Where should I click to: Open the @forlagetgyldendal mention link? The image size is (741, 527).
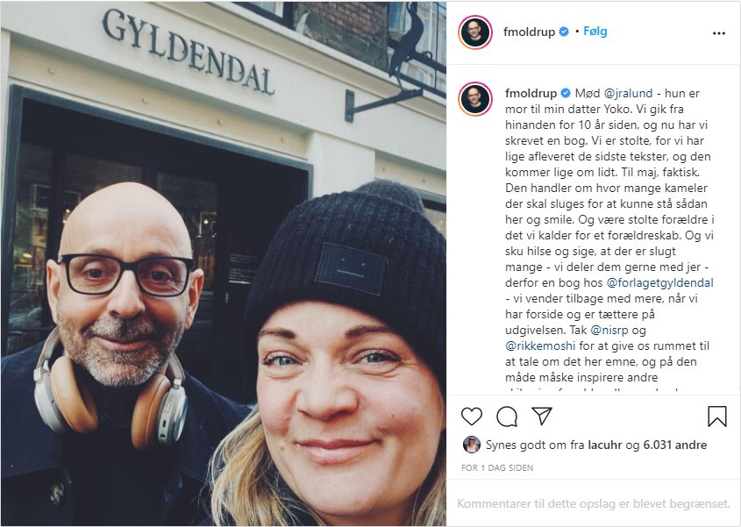click(659, 282)
